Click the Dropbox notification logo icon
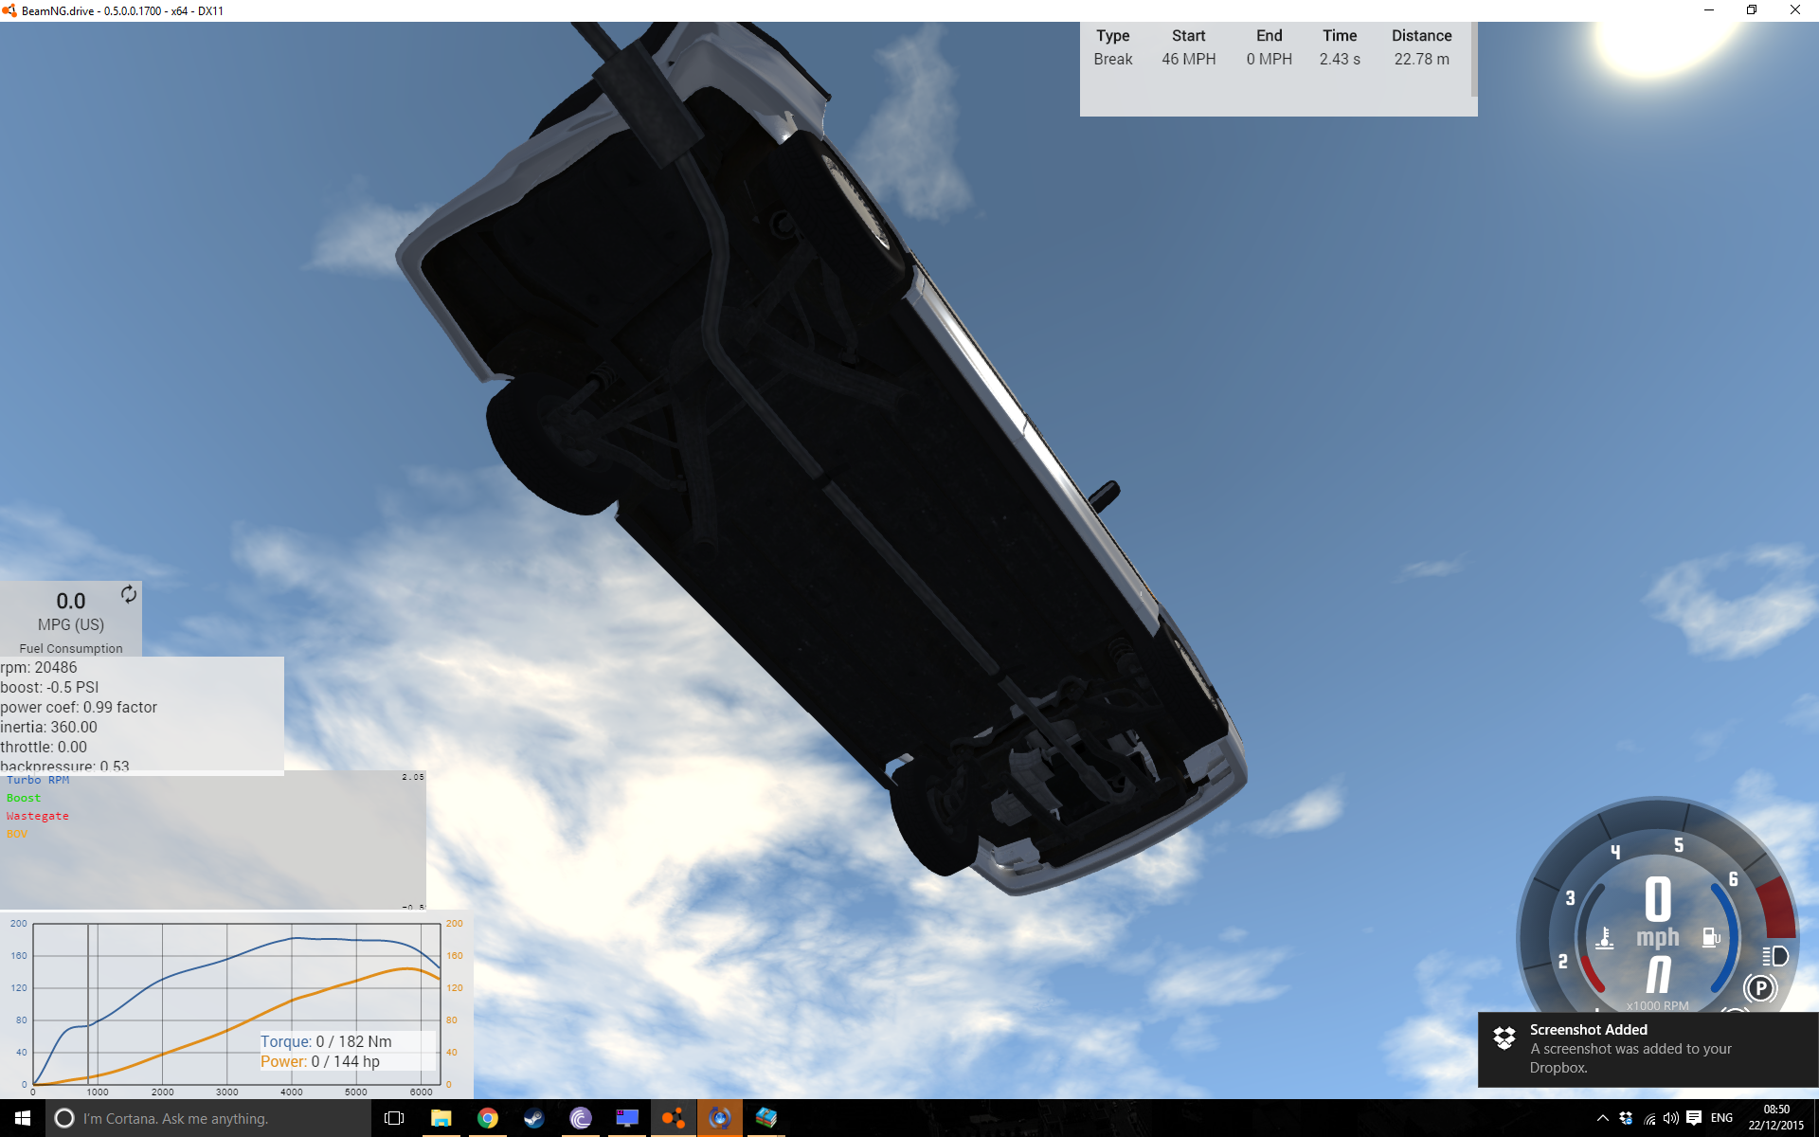The height and width of the screenshot is (1137, 1819). pyautogui.click(x=1504, y=1038)
